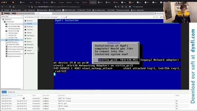Viewport: 197px width, 111px height.
Task: Go back with the browser back arrow
Action: 2,7
